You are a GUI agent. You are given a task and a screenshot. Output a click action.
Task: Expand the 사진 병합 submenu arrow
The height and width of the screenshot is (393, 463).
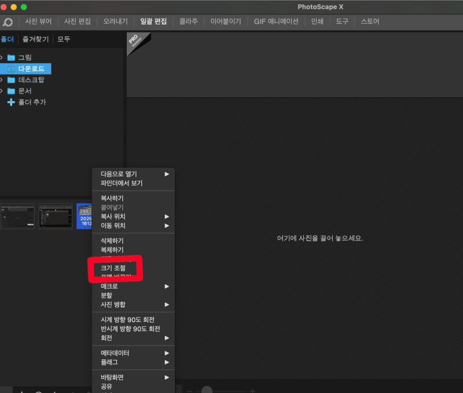pyautogui.click(x=168, y=305)
